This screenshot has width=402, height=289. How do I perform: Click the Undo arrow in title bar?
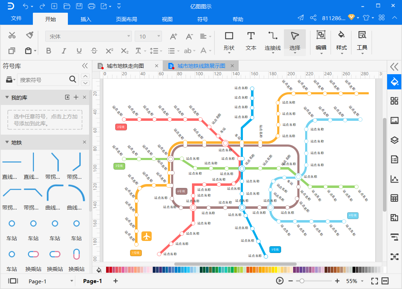point(25,6)
